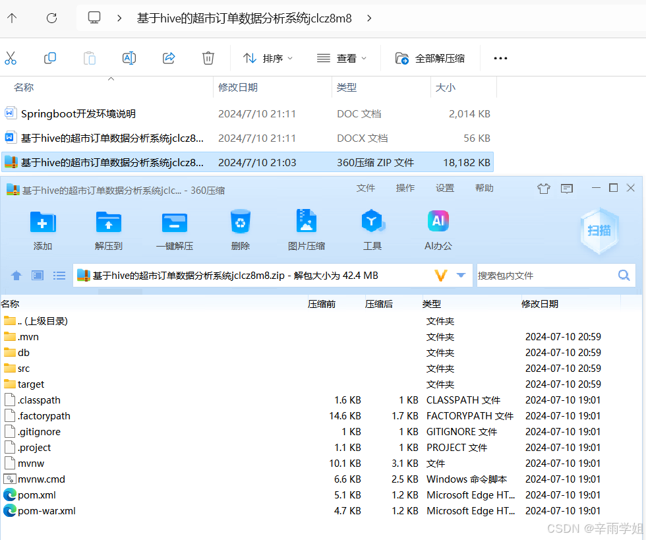Select the 解压到 (Extract to) tool

[108, 230]
